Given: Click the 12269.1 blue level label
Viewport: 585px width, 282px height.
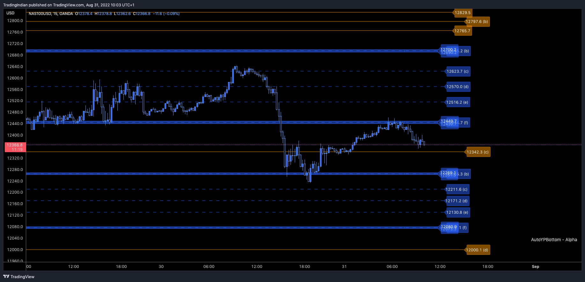Looking at the screenshot, I should tap(448, 173).
